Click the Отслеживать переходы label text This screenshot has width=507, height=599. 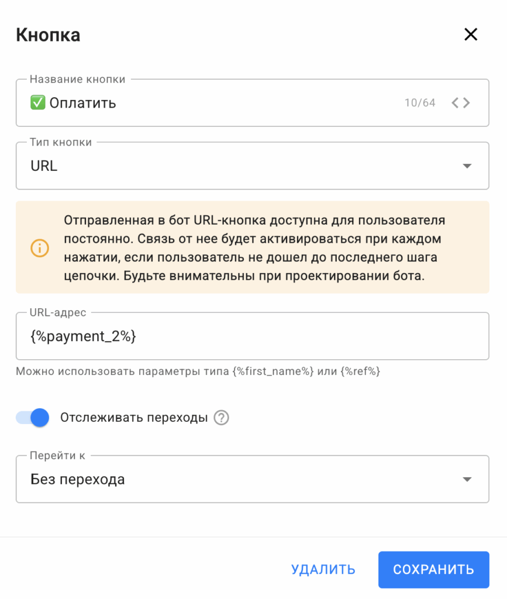(x=134, y=418)
